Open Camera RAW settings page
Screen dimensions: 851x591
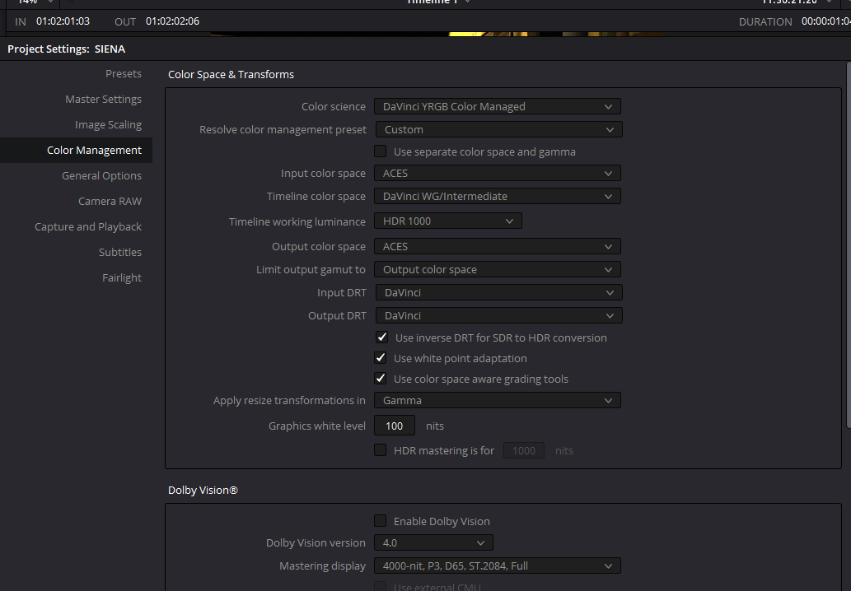110,201
